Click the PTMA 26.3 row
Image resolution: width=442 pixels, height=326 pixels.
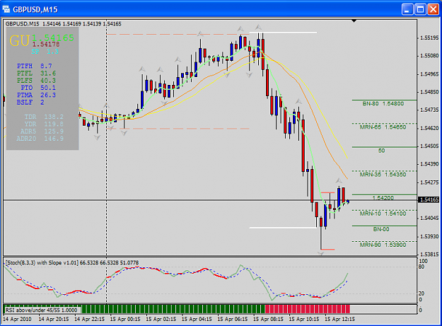point(36,95)
